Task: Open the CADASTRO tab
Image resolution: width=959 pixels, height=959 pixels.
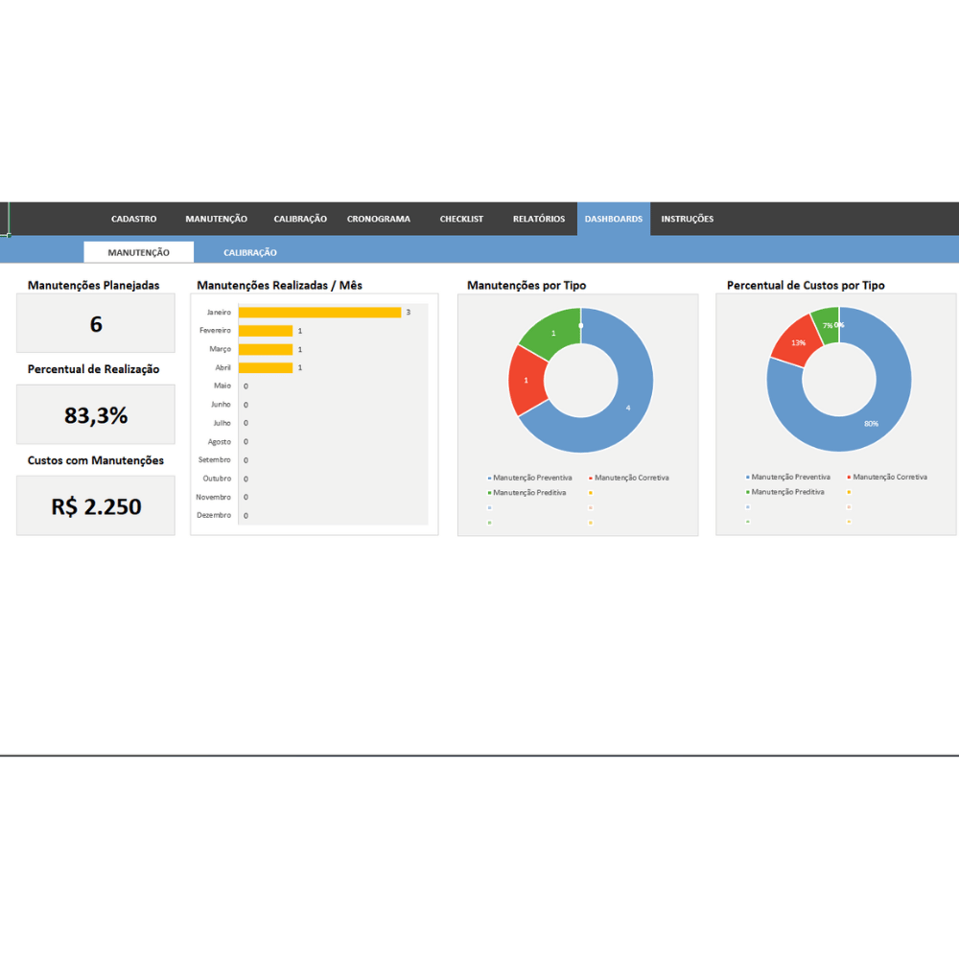Action: click(134, 219)
